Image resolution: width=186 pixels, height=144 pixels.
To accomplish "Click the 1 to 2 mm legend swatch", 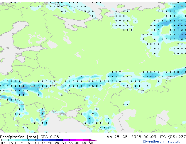I will tap(18, 140).
